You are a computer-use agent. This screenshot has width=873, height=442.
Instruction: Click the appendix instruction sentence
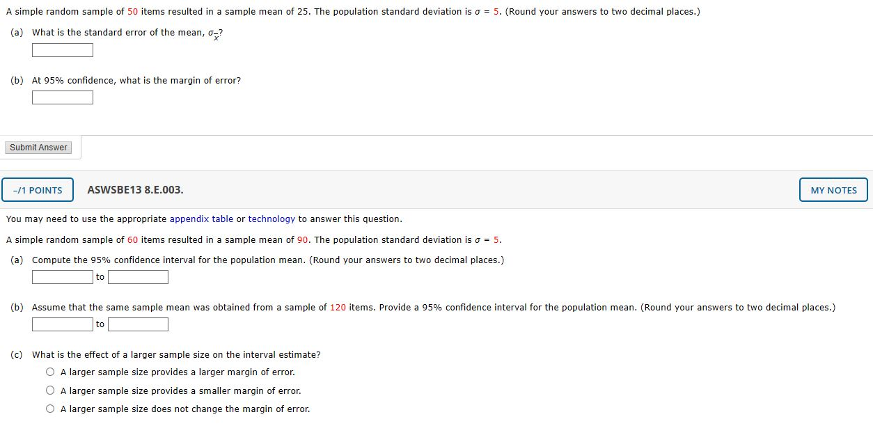click(x=202, y=219)
